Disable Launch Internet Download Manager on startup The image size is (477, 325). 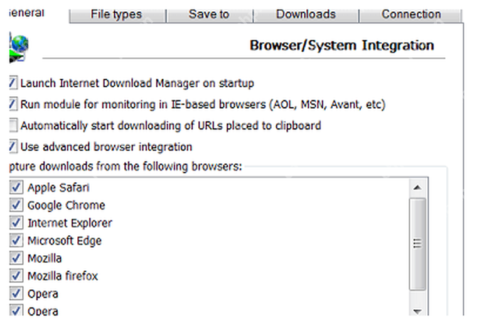tap(13, 83)
